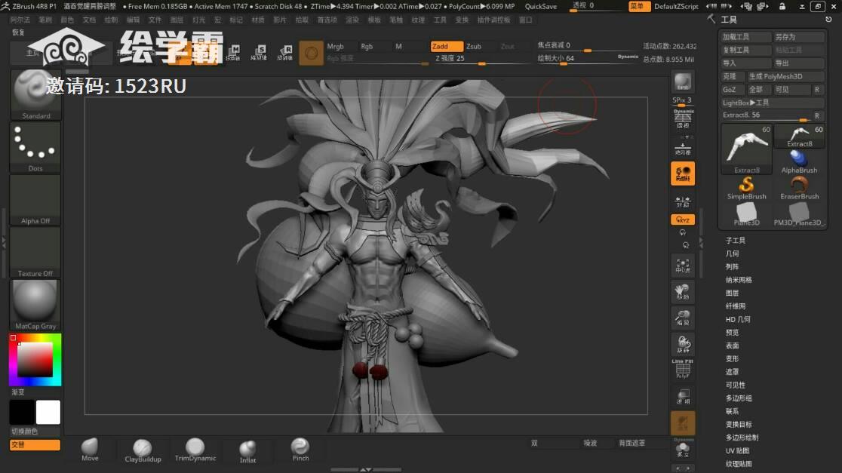The height and width of the screenshot is (473, 842).
Task: Click the 切换颜色 button
Action: tap(35, 432)
